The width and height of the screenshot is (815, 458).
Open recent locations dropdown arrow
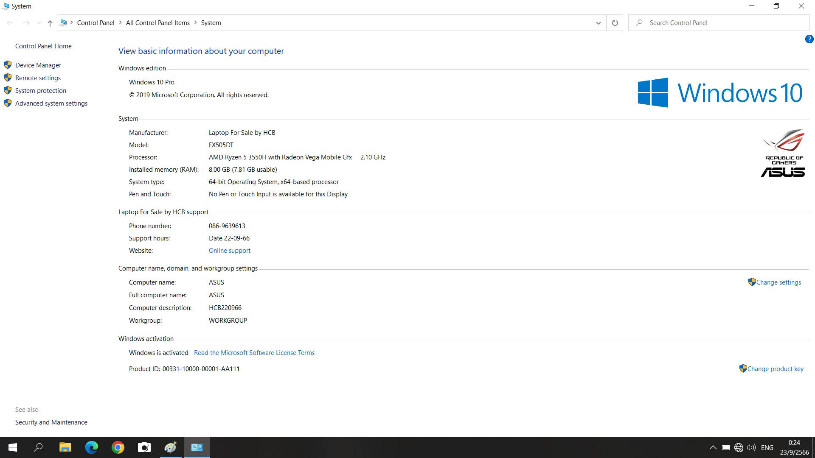click(39, 23)
